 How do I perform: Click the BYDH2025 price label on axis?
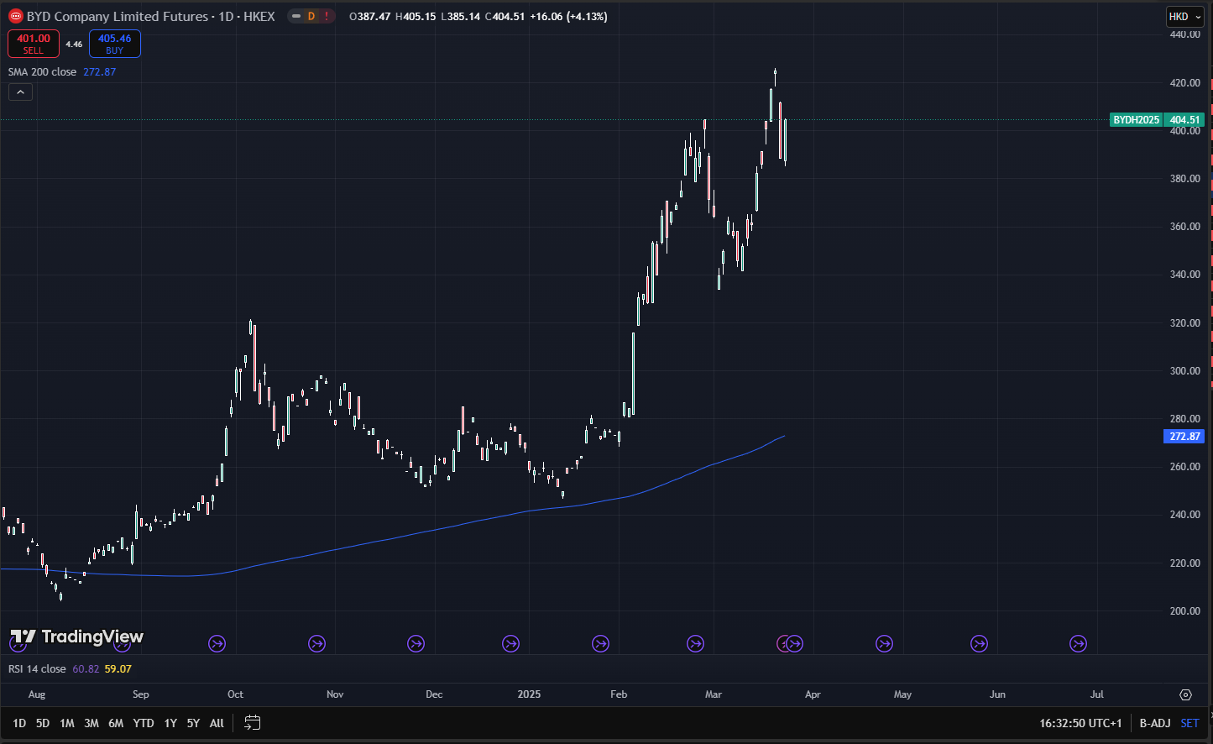1136,120
